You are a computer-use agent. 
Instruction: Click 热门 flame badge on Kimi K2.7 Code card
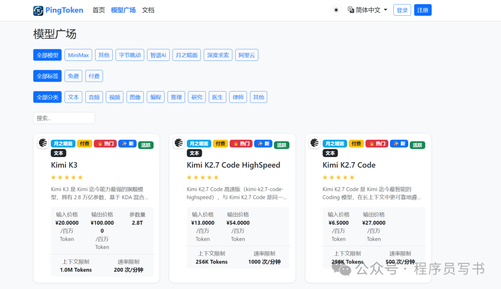377,144
